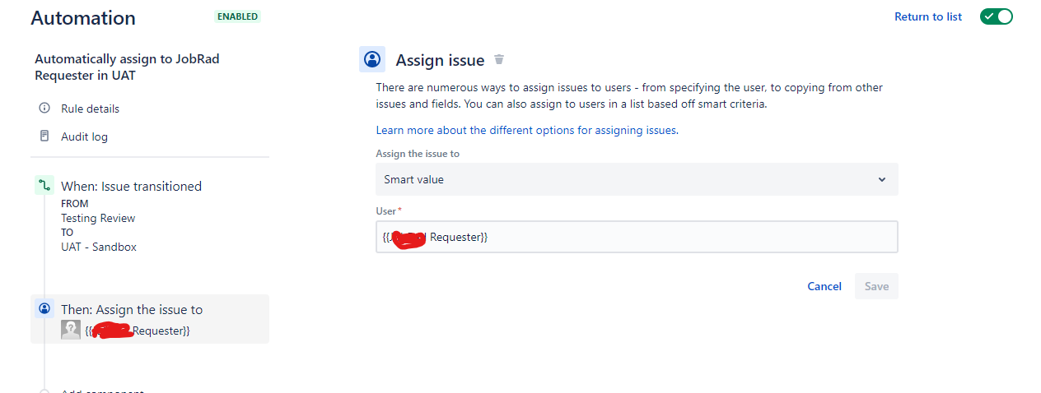The width and height of the screenshot is (1041, 393).
Task: Click the Return to list link
Action: (928, 16)
